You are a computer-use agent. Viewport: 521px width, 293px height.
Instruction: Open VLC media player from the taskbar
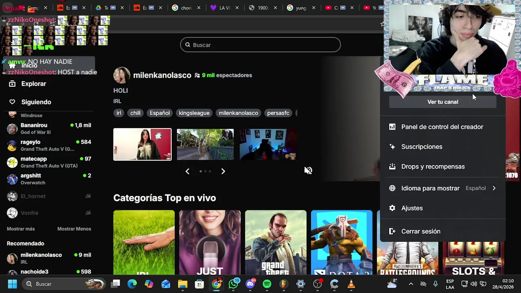(x=351, y=284)
